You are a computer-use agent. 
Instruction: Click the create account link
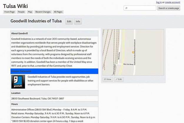point(173,2)
